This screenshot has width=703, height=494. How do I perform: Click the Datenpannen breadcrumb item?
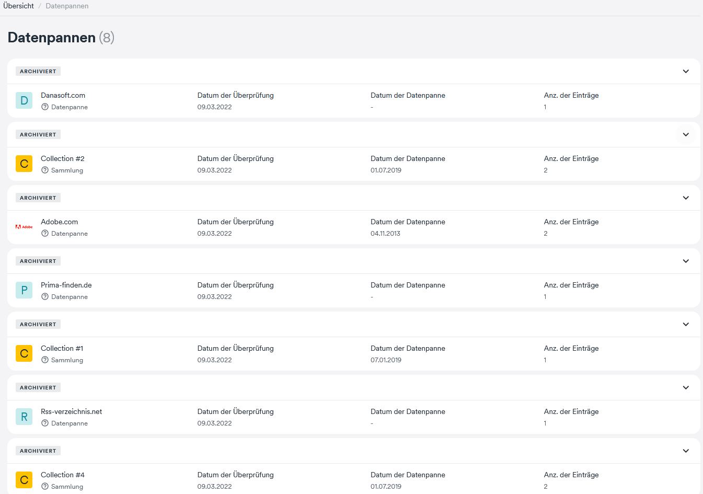67,6
